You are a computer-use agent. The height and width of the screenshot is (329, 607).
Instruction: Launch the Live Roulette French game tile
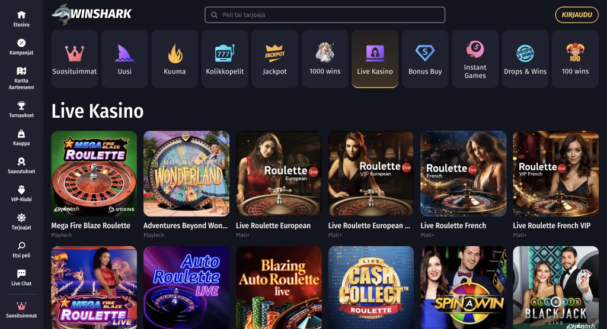coord(464,173)
